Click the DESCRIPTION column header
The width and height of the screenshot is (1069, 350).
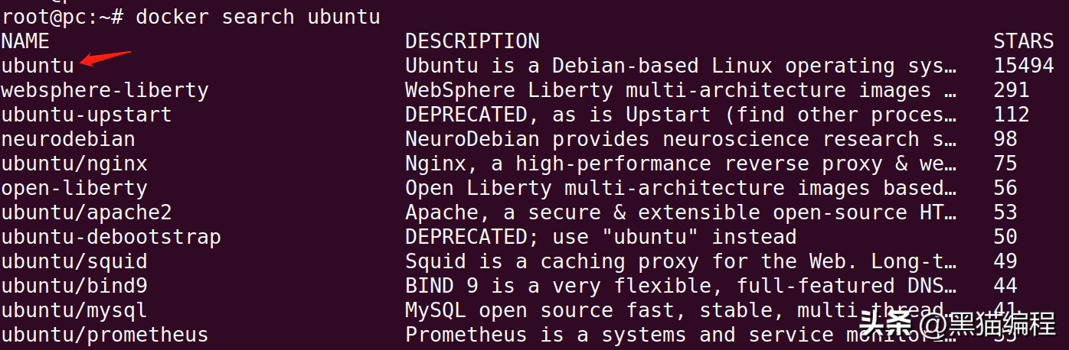tap(472, 41)
